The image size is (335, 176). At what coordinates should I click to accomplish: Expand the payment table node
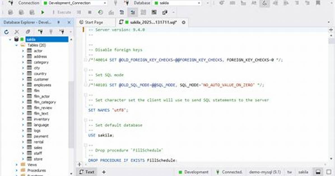pyautogui.click(x=23, y=136)
